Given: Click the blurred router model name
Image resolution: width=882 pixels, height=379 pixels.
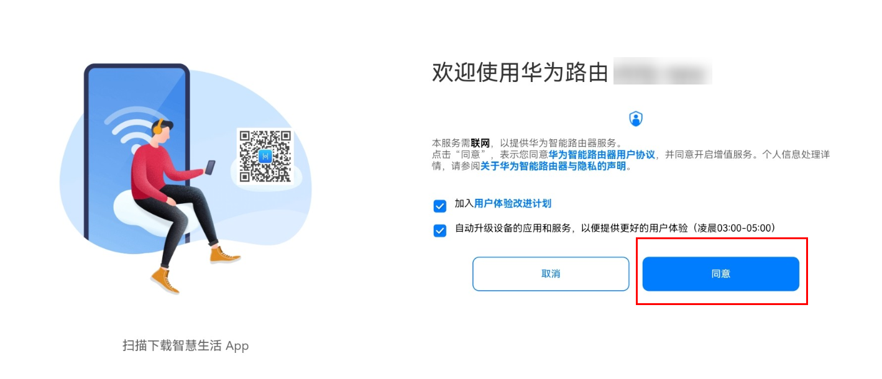Looking at the screenshot, I should click(662, 73).
